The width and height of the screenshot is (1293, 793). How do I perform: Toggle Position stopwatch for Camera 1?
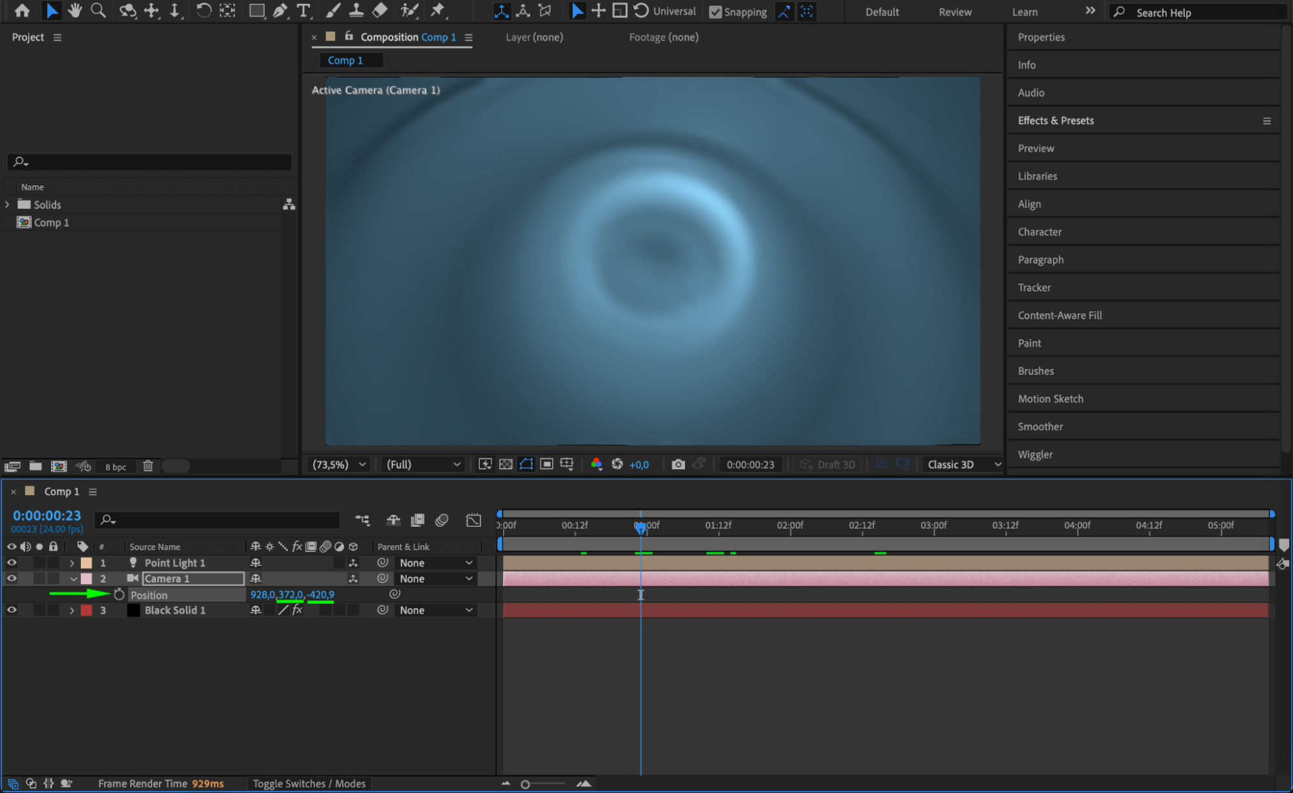point(119,595)
